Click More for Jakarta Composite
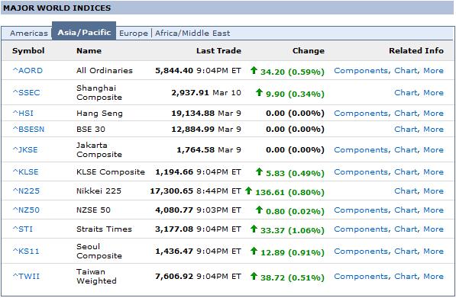This screenshot has width=456, height=298. coord(433,149)
